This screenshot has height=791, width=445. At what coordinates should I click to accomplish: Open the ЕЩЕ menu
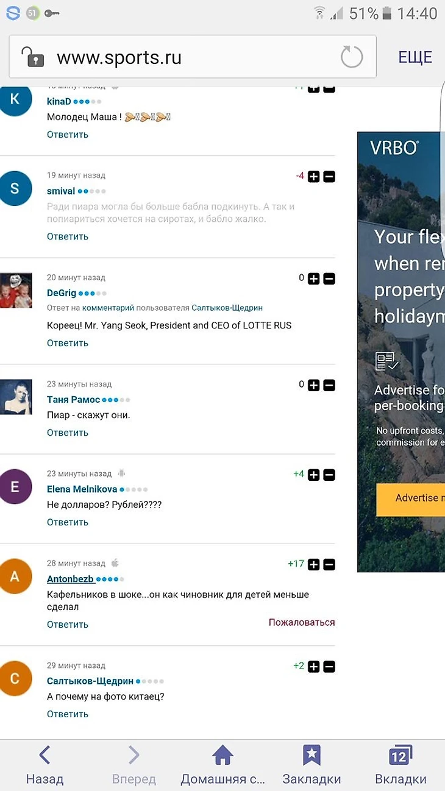415,57
